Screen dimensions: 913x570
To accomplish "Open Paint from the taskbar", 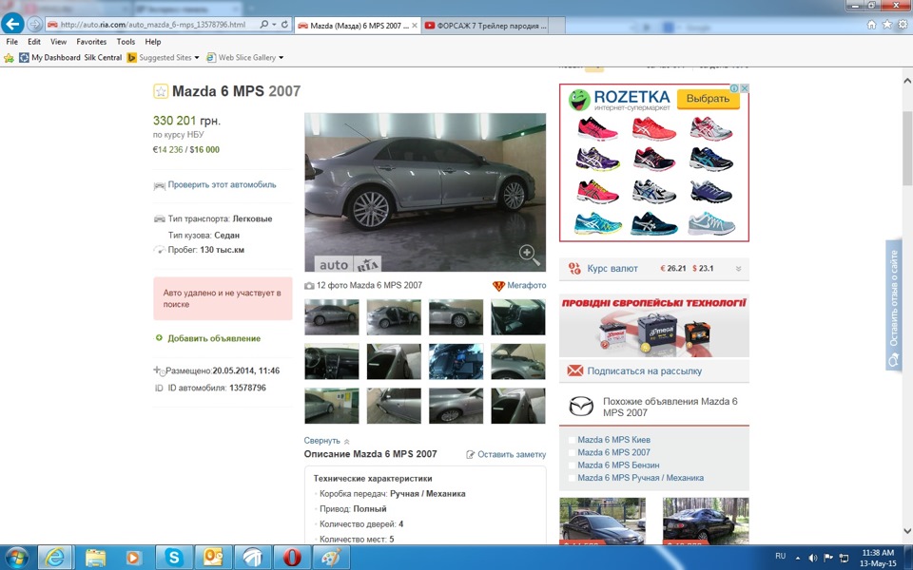I will click(x=331, y=558).
